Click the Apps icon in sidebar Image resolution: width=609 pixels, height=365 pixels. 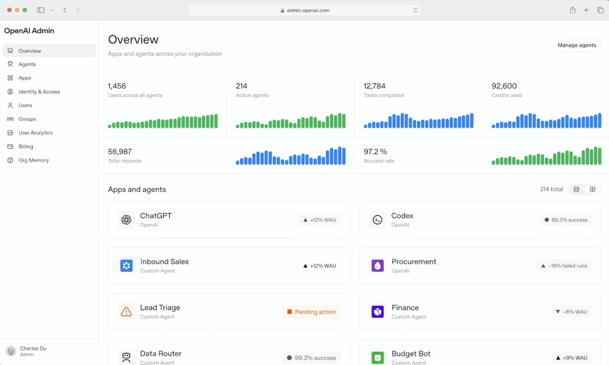(x=10, y=78)
